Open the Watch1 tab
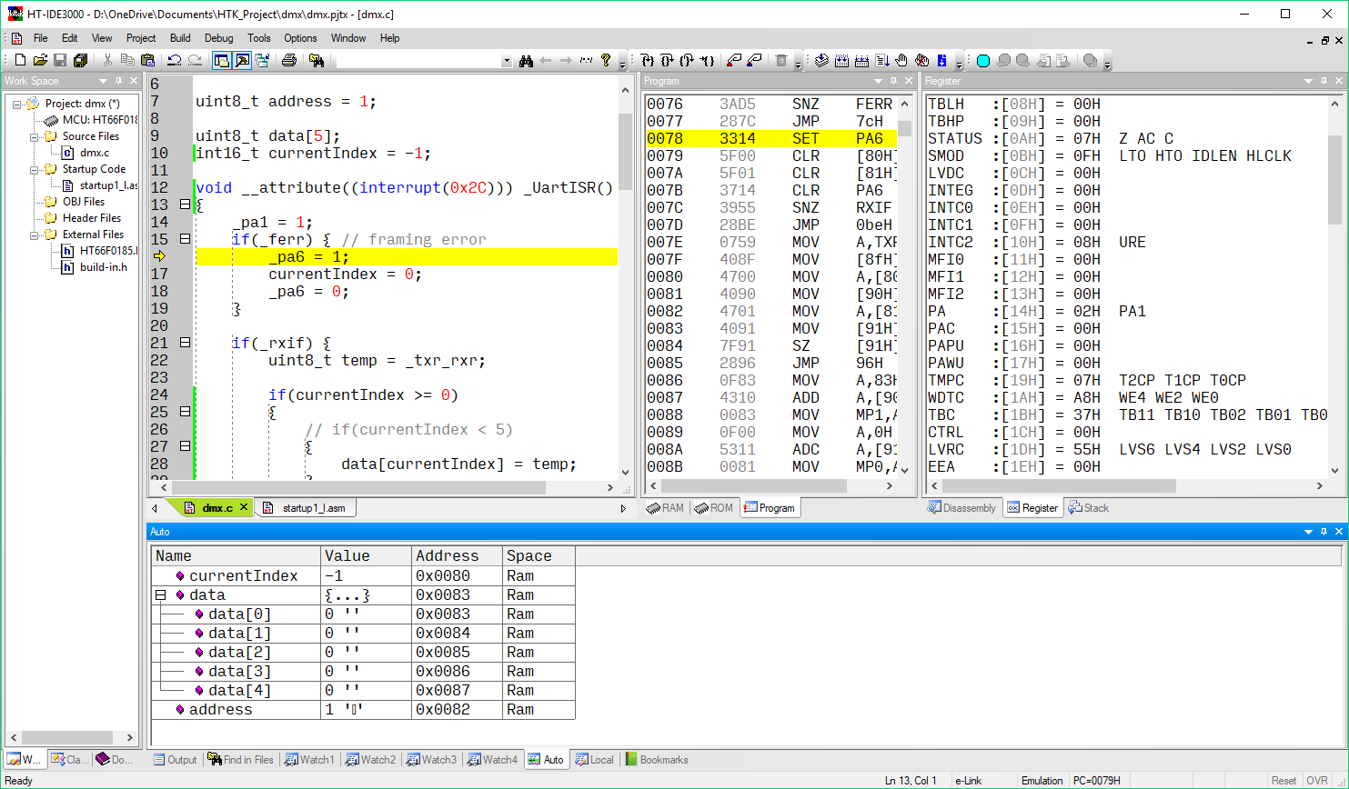Viewport: 1349px width, 789px height. pyautogui.click(x=309, y=760)
